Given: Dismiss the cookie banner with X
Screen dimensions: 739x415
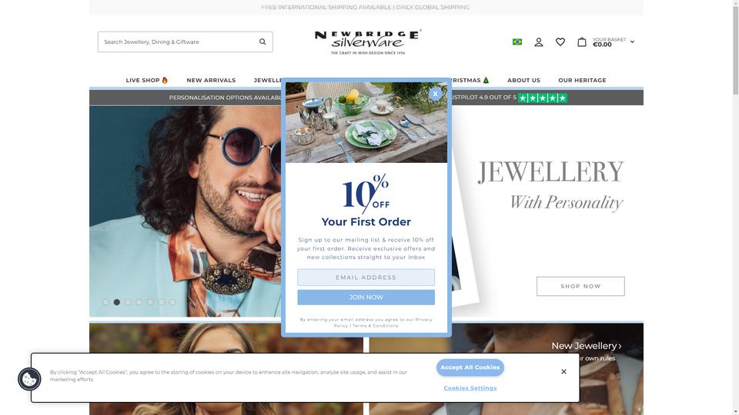Looking at the screenshot, I should tap(563, 372).
